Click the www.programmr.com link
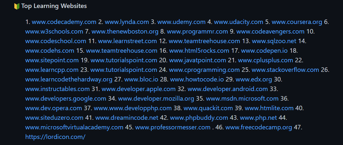This screenshot has height=145, width=343. pos(197,31)
